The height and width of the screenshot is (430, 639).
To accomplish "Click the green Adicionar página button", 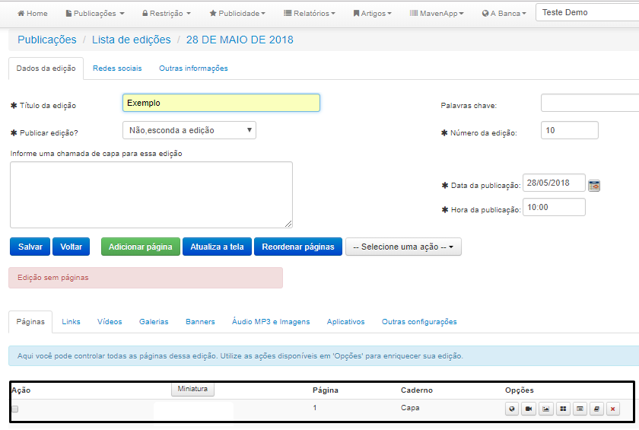I will point(141,247).
